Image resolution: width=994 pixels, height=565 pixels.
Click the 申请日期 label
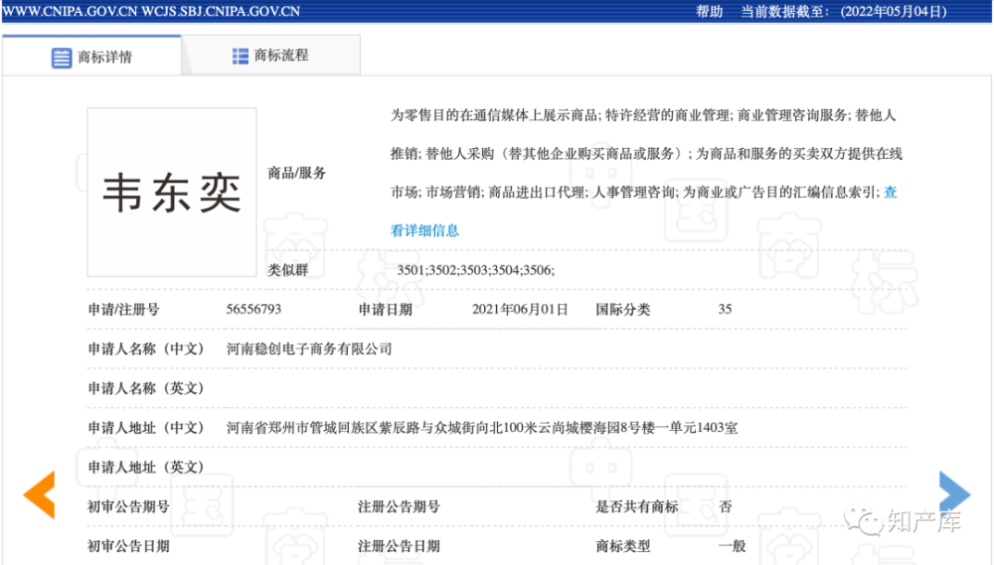click(x=386, y=309)
